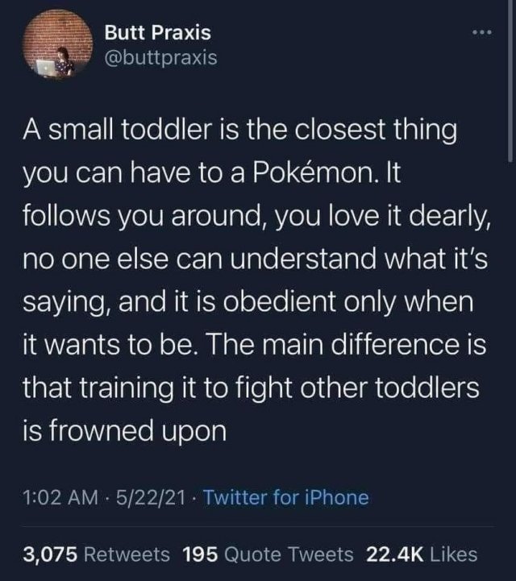Click the @buttpraxis handle
516x581 pixels.
coord(161,59)
